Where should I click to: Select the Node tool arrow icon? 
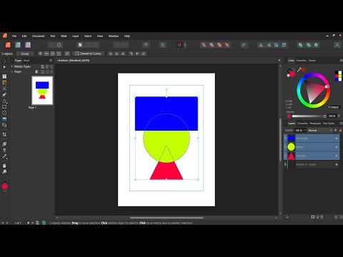tap(4, 67)
